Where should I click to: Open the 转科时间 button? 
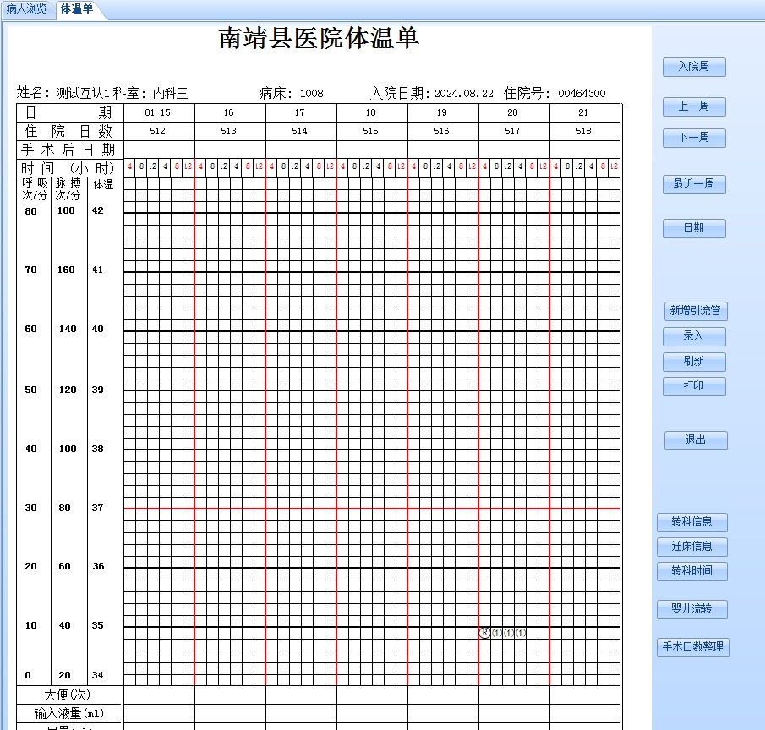(x=691, y=571)
